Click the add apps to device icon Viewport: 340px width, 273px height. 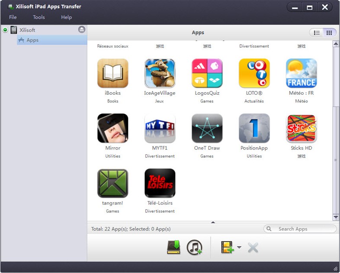tap(227, 247)
